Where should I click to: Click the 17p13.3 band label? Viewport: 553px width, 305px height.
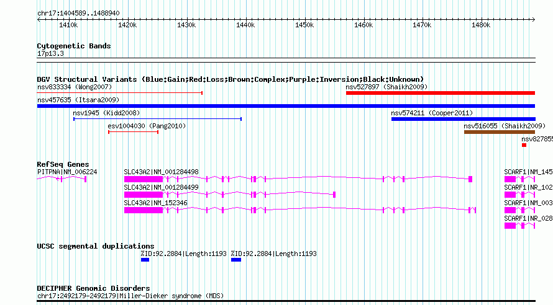coord(50,53)
